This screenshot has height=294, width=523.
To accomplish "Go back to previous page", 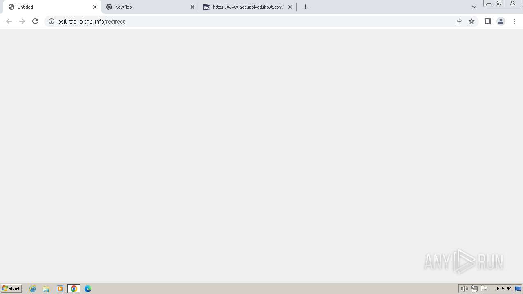I will point(9,21).
